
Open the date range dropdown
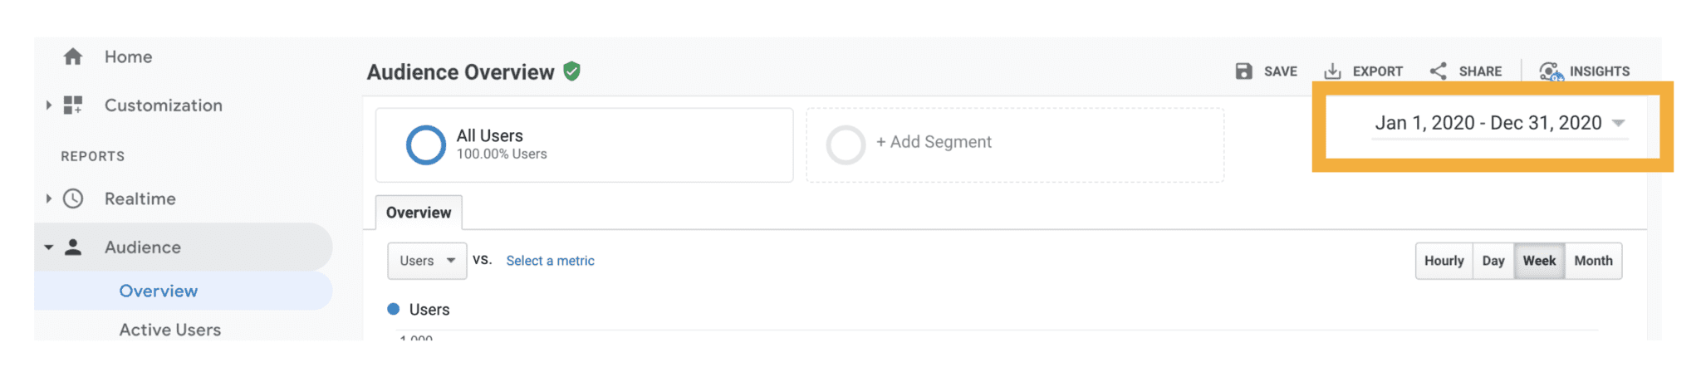pos(1499,124)
